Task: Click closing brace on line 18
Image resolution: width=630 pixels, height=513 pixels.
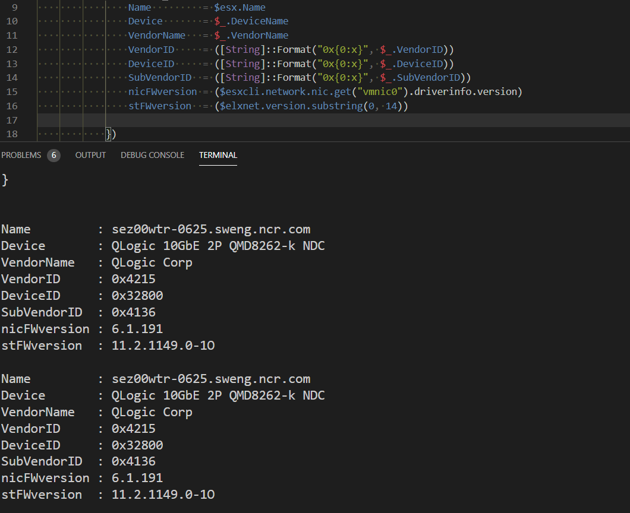Action: [x=108, y=134]
